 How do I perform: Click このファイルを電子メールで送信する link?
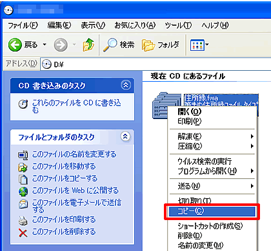coord(77,206)
